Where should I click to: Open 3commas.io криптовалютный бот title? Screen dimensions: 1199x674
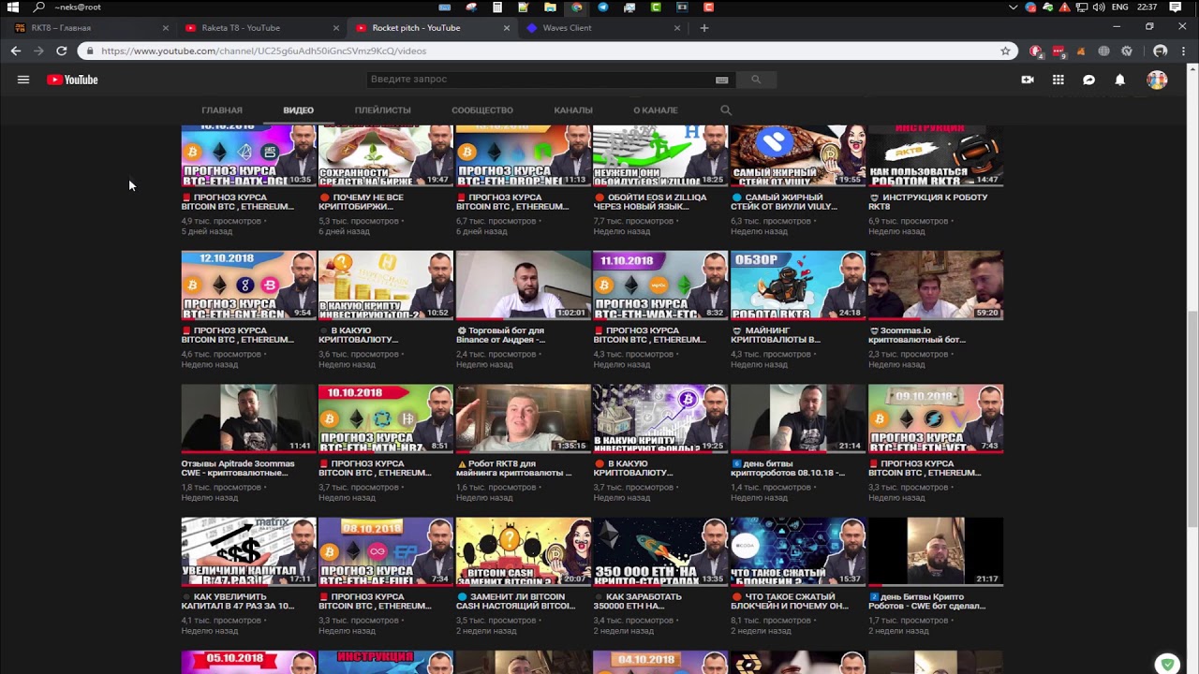pos(917,334)
